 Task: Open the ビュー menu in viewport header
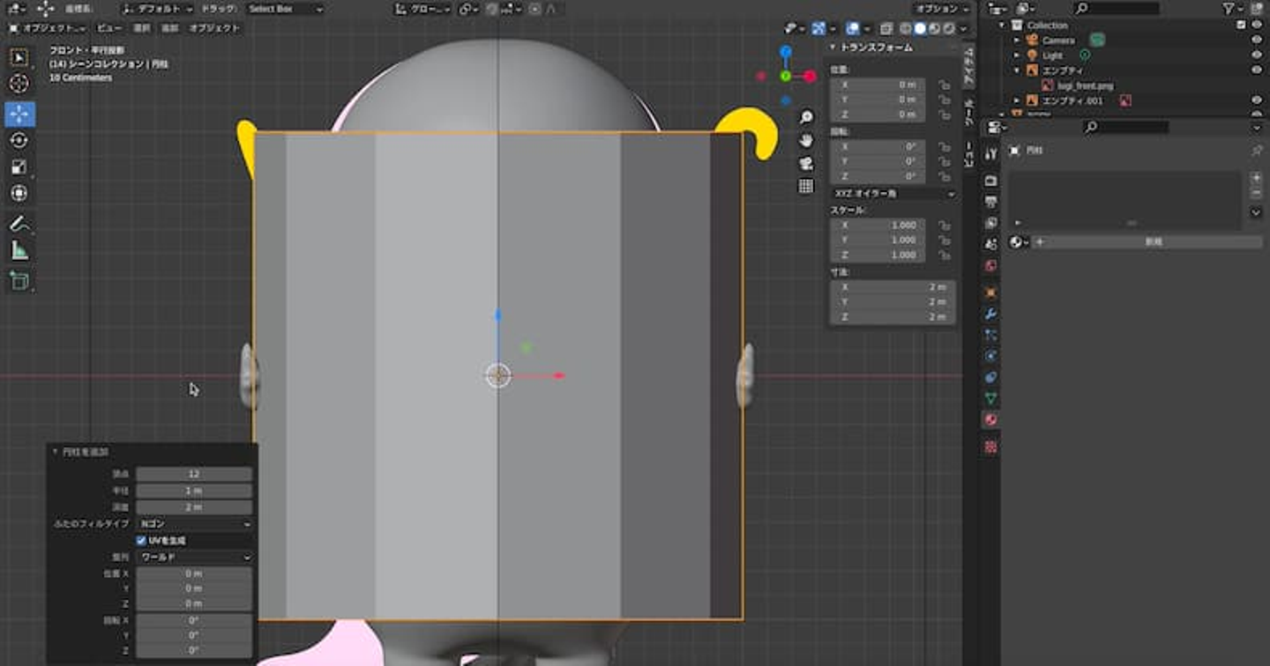click(x=109, y=28)
